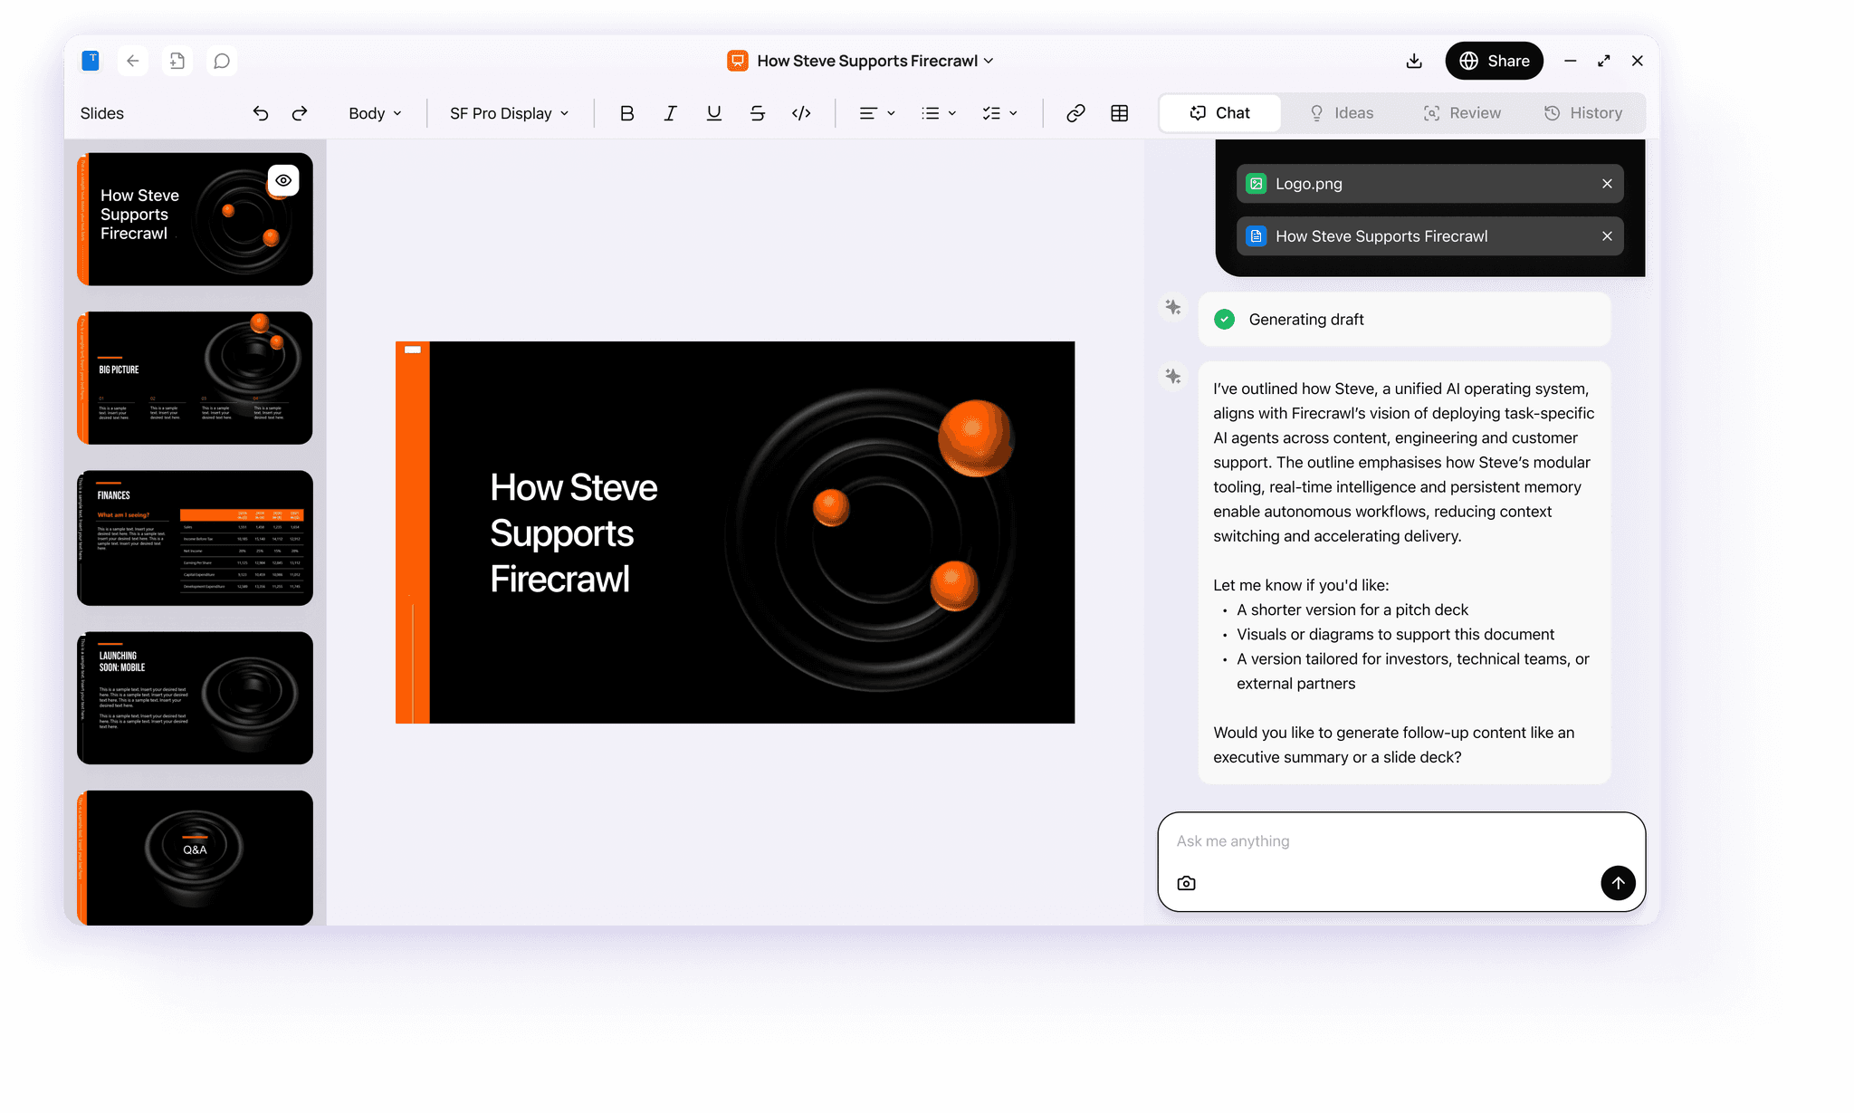Undo the last action

[x=261, y=113]
